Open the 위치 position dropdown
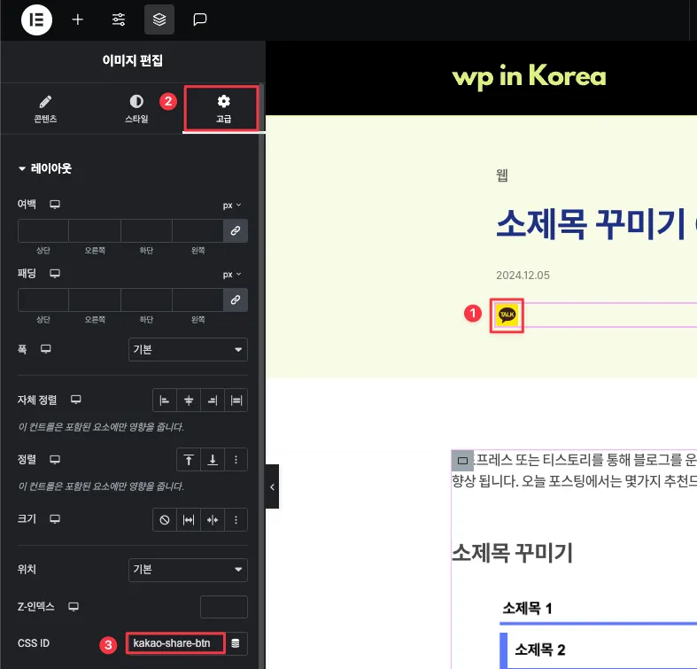This screenshot has height=669, width=697. (x=188, y=569)
